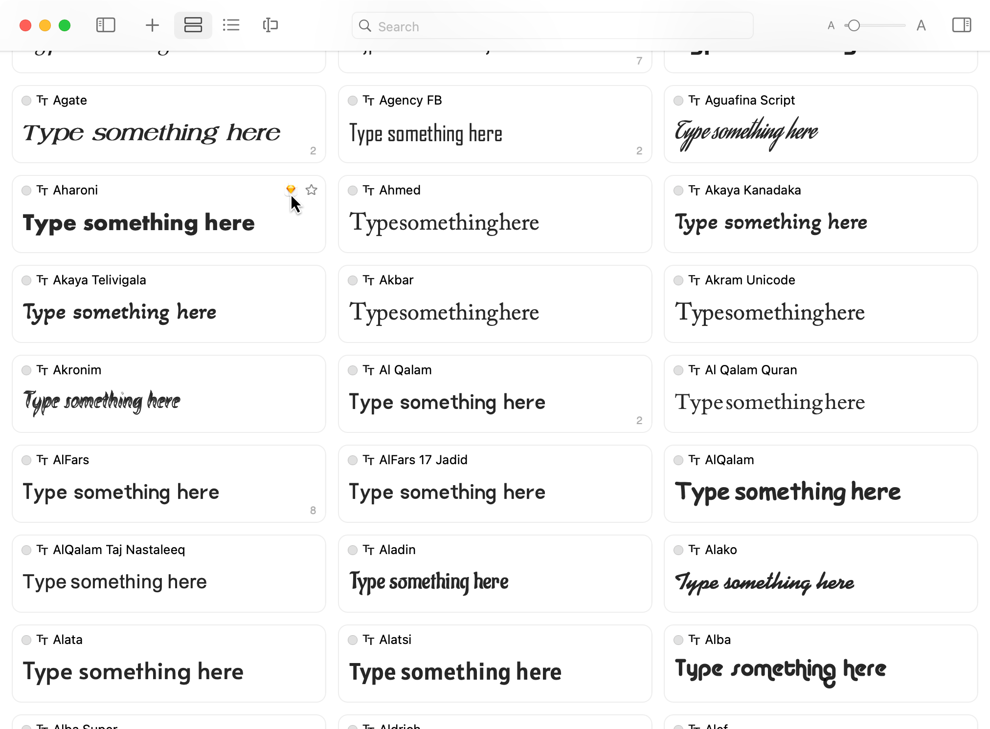This screenshot has width=990, height=729.
Task: Click the number badge on AlFars font
Action: 313,510
